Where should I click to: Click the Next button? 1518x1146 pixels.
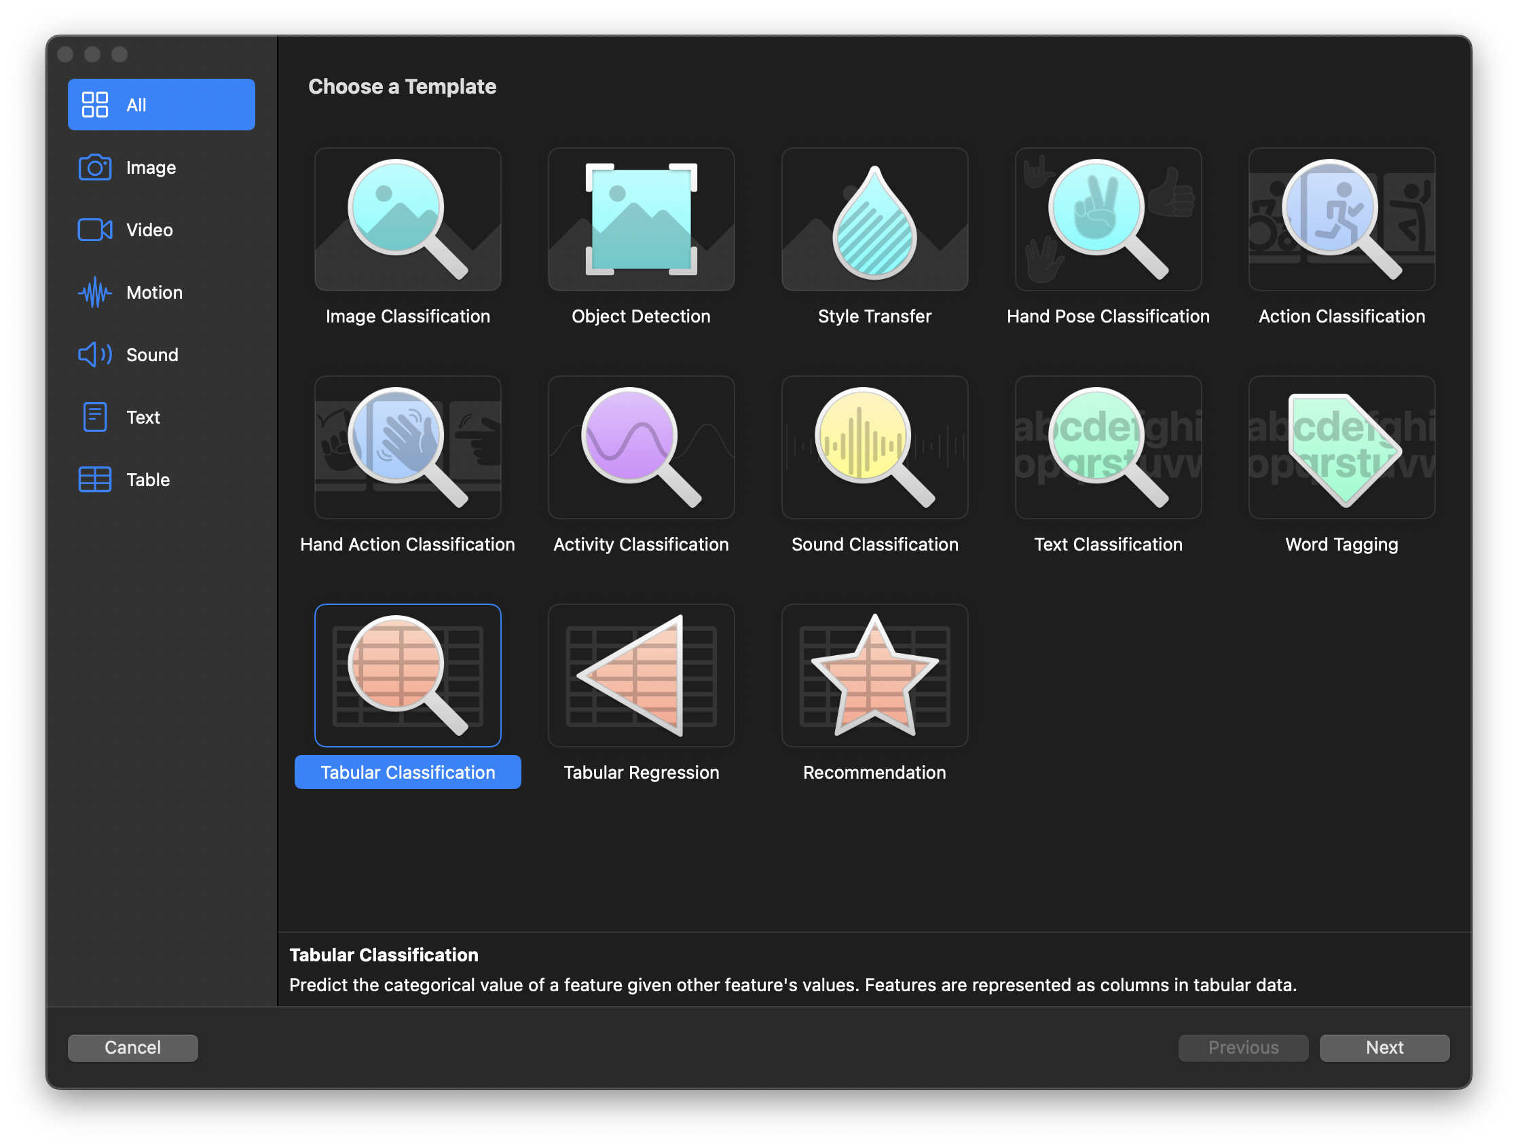[x=1384, y=1047]
